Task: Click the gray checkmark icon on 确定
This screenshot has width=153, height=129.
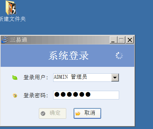Action: click(43, 113)
